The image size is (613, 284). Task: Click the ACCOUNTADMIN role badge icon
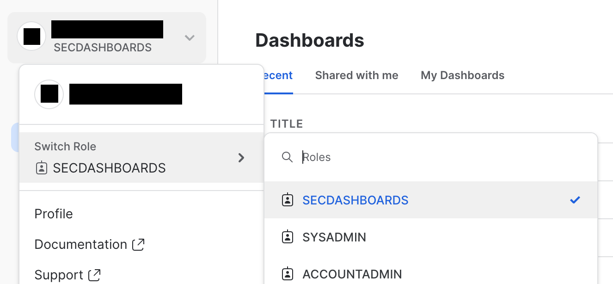pyautogui.click(x=288, y=274)
